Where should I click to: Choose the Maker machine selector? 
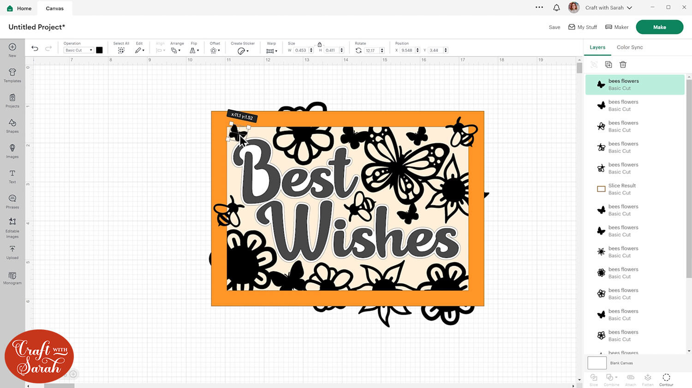click(617, 27)
